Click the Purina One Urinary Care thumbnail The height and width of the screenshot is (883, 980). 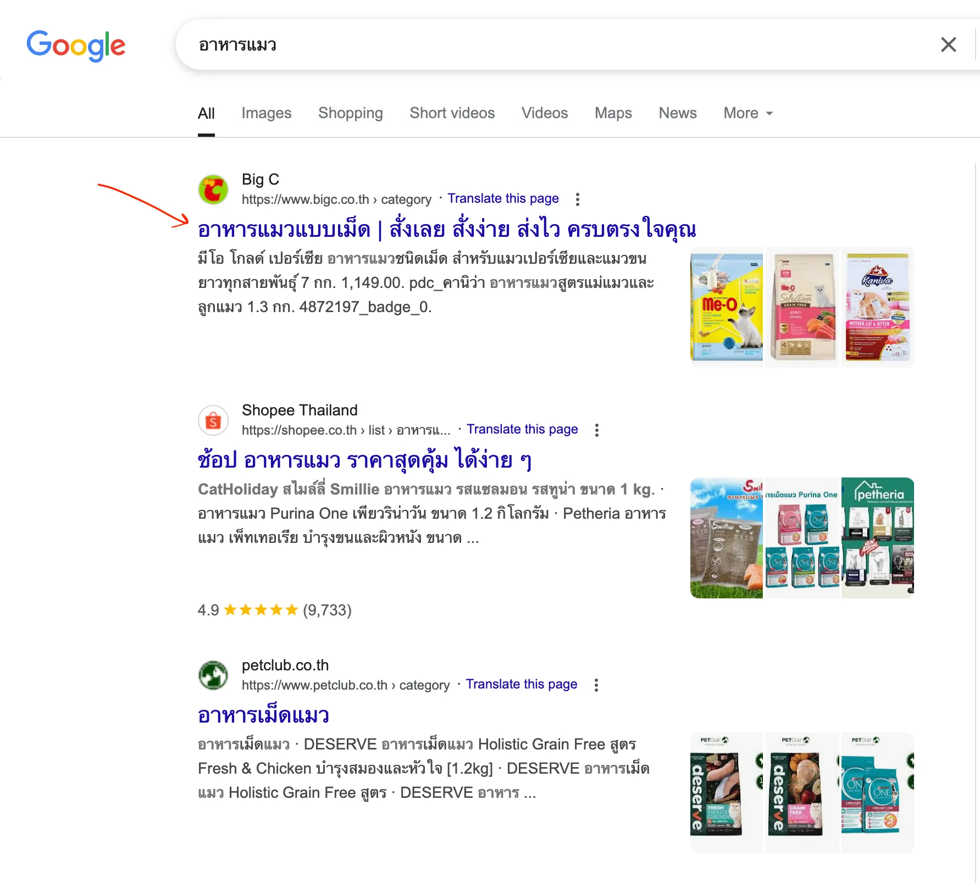pos(878,792)
